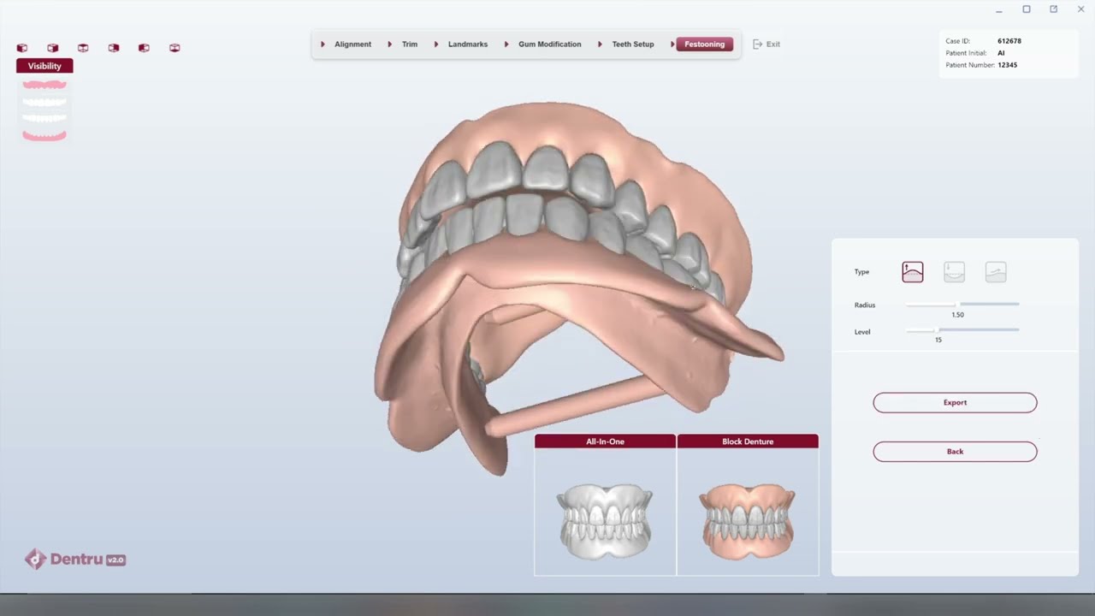Select the second view-cube orientation icon

[53, 48]
